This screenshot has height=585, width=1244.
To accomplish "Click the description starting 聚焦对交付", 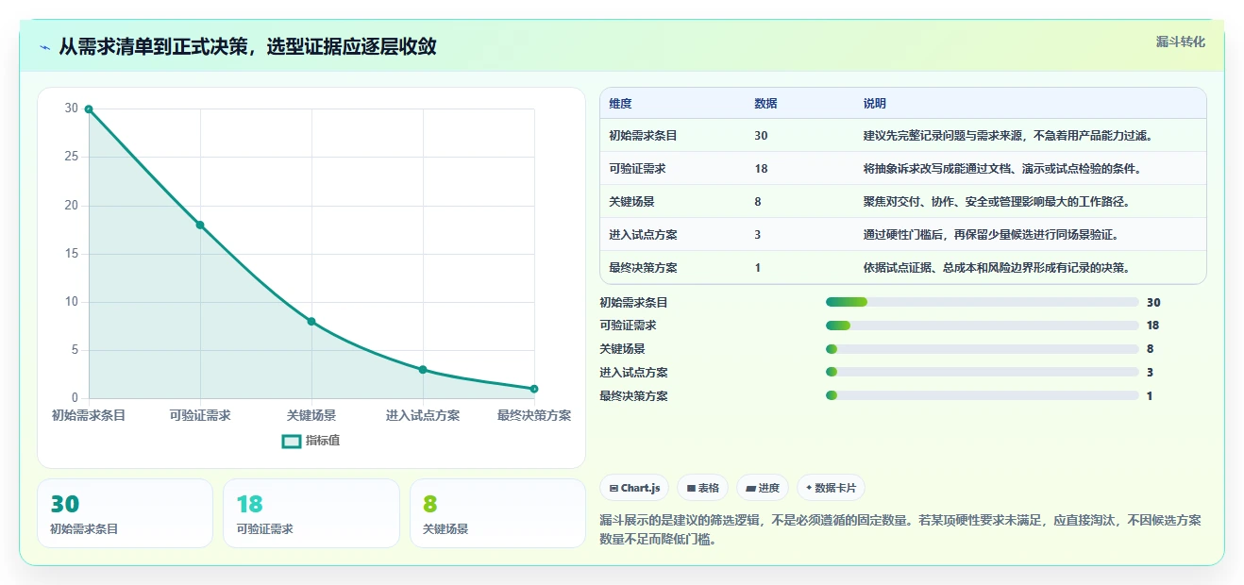I will tap(996, 202).
